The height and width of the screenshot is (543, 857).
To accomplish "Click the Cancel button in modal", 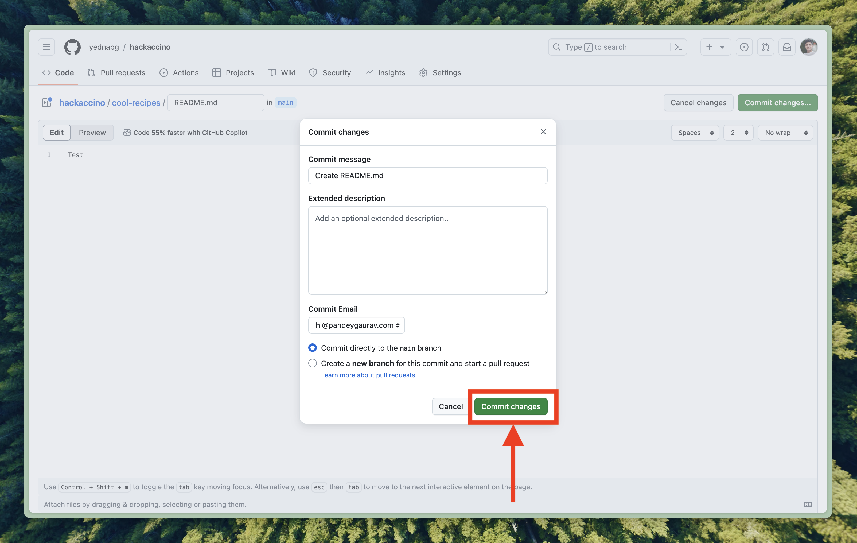I will click(x=450, y=406).
